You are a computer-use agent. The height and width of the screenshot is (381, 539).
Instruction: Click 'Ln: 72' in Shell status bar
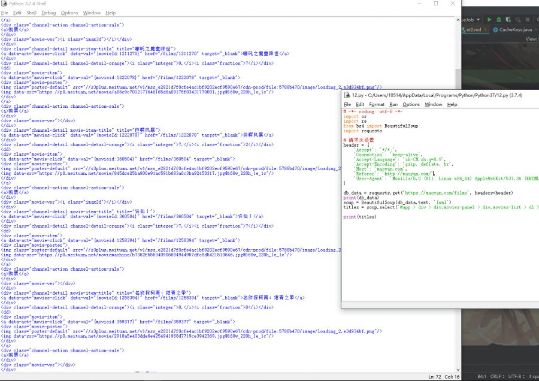435,377
